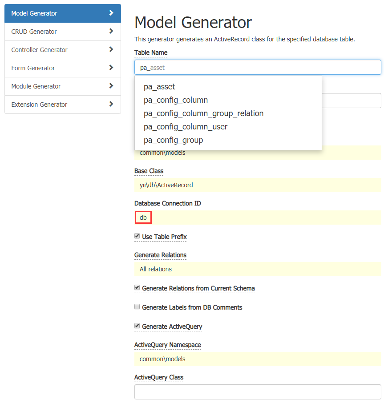The image size is (384, 403).
Task: Open the CRUD Generator menu item
Action: coord(34,32)
